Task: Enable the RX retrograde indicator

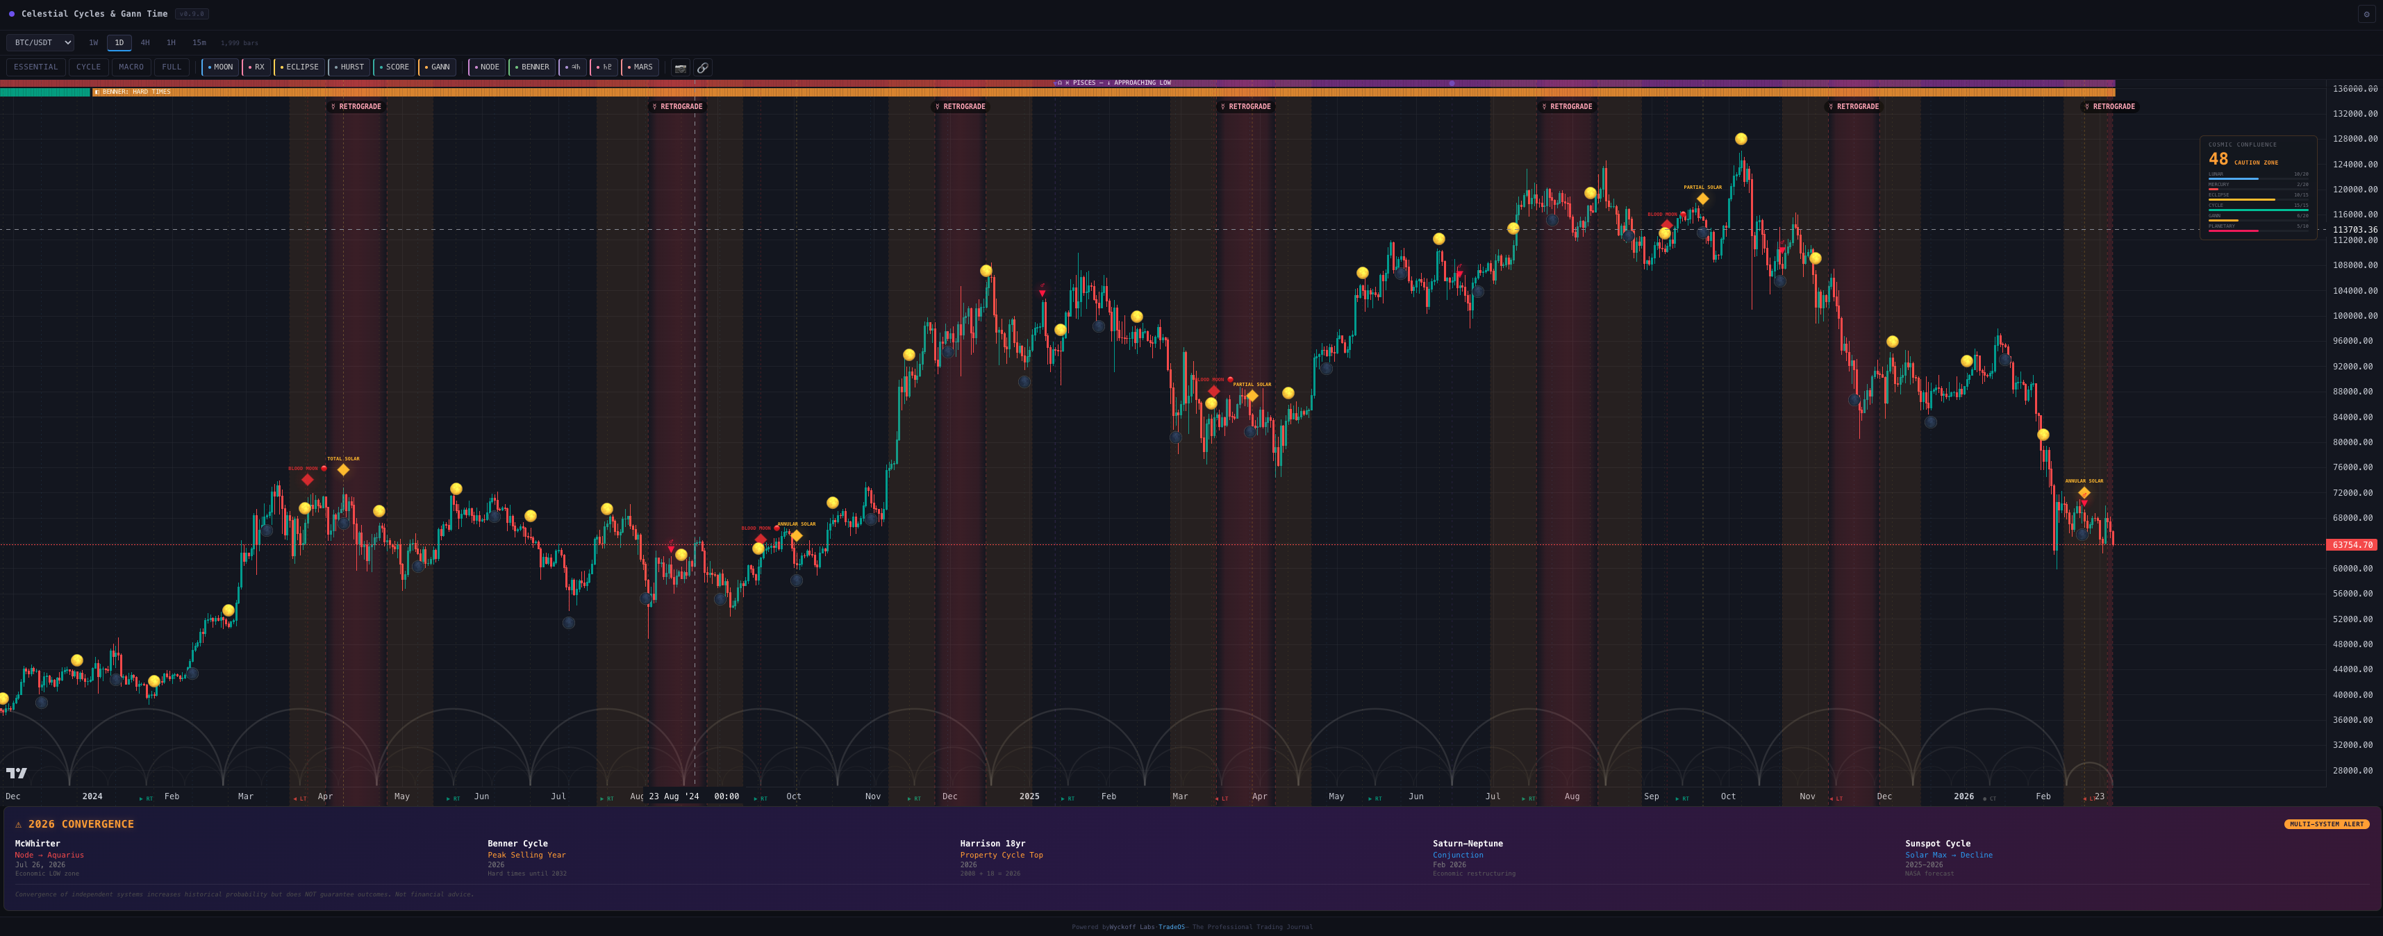Action: (257, 67)
